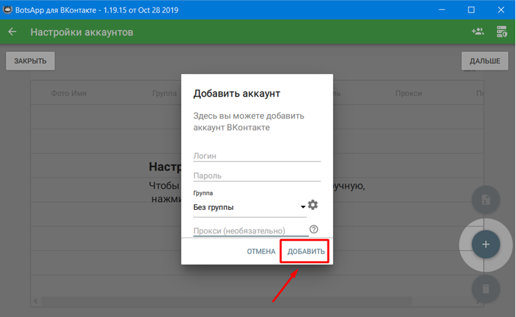Click the Логин input field

point(257,155)
